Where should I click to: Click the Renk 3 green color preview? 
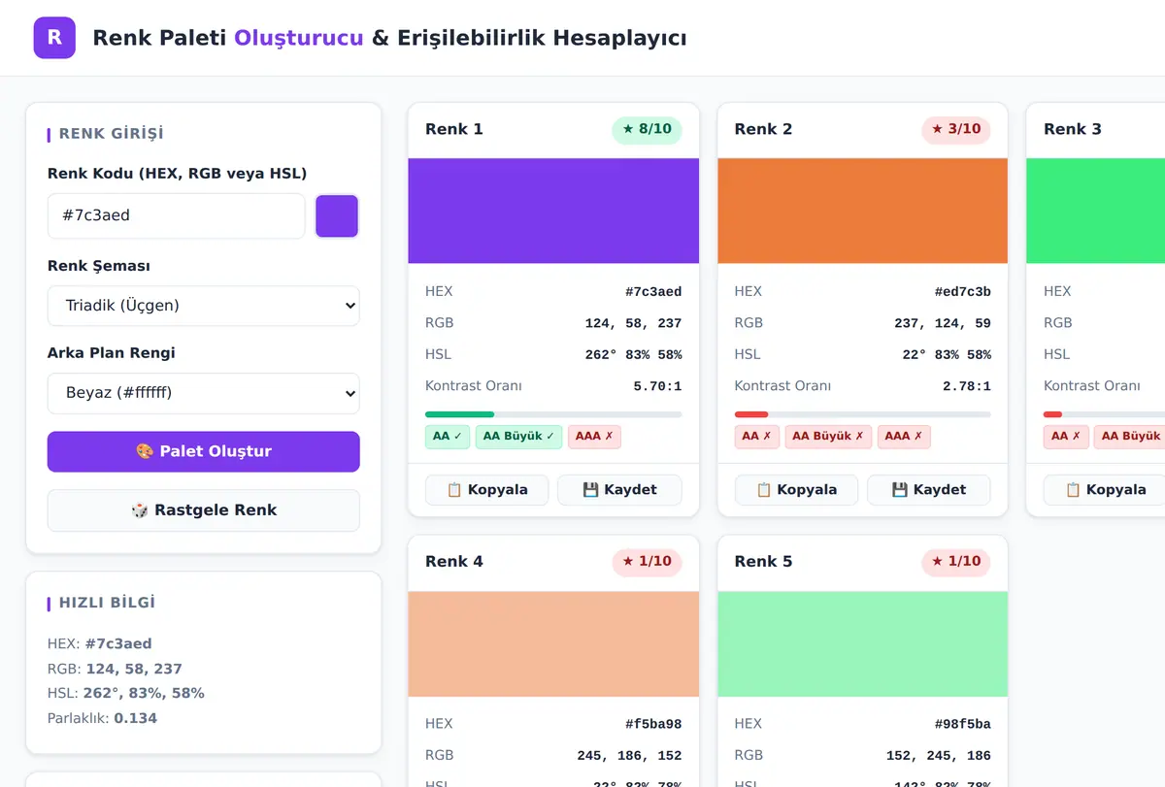pyautogui.click(x=1095, y=211)
